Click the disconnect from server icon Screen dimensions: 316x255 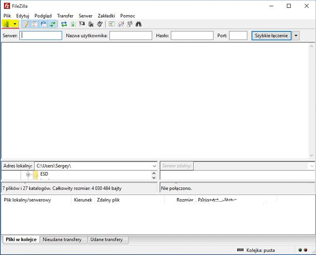point(91,24)
